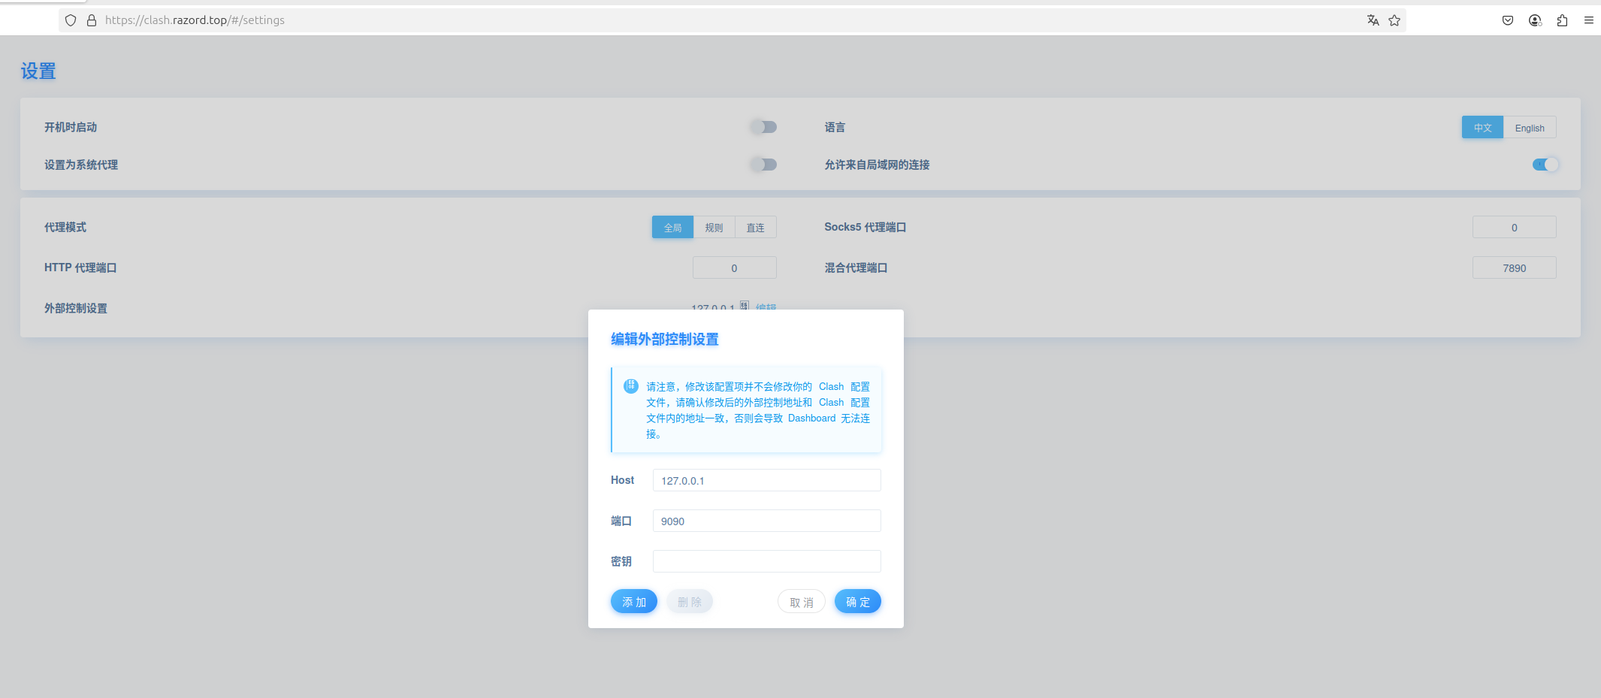
Task: Click the padlock site security icon
Action: pos(92,20)
